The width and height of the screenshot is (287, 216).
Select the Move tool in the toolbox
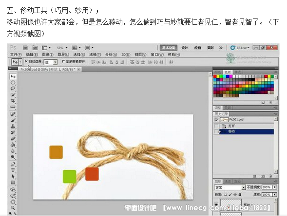pos(13,76)
